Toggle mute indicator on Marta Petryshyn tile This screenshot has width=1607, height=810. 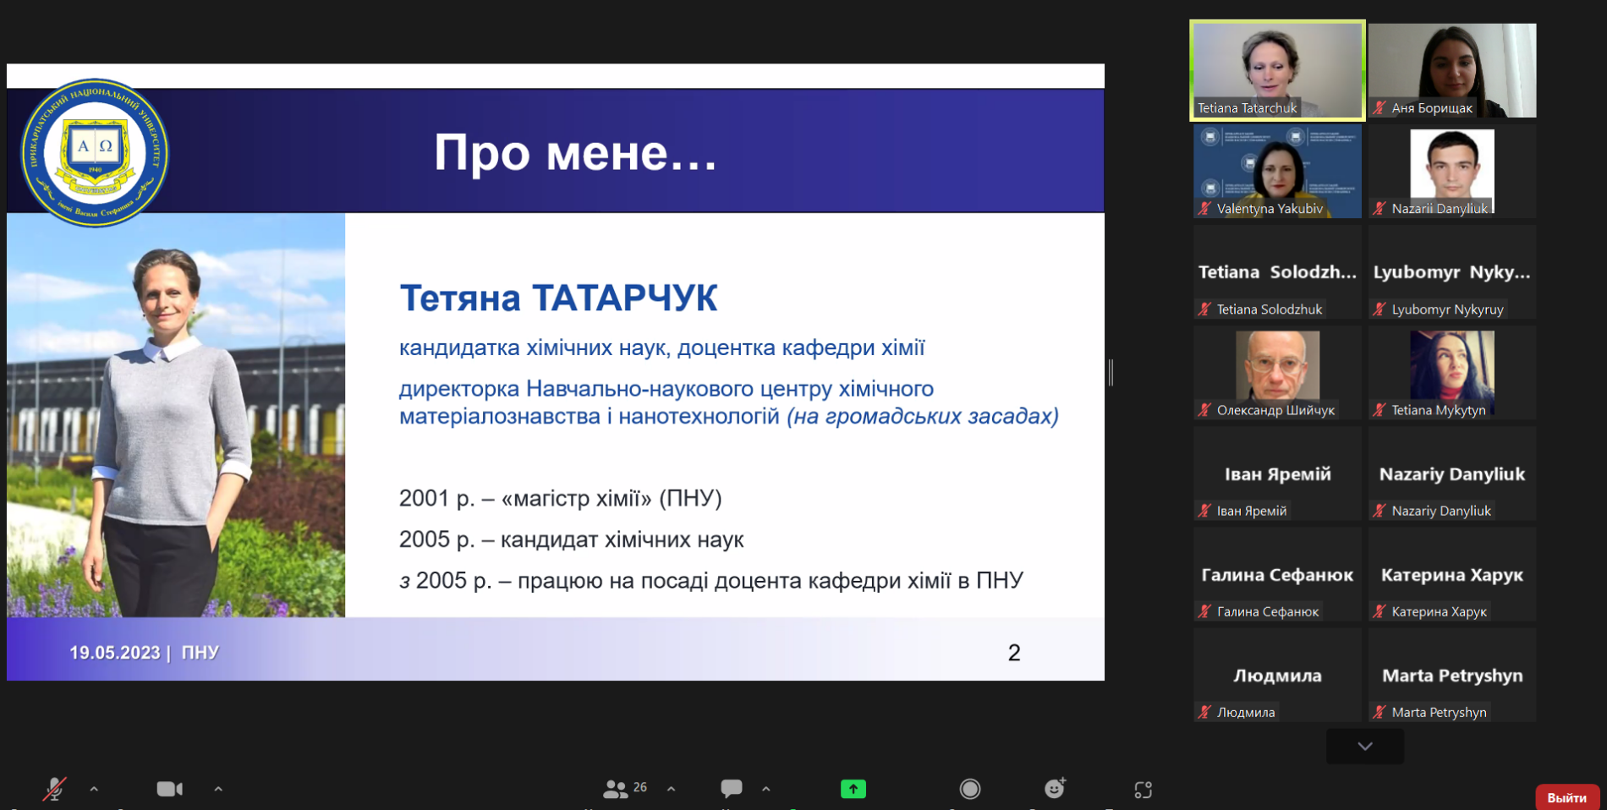[x=1378, y=713]
